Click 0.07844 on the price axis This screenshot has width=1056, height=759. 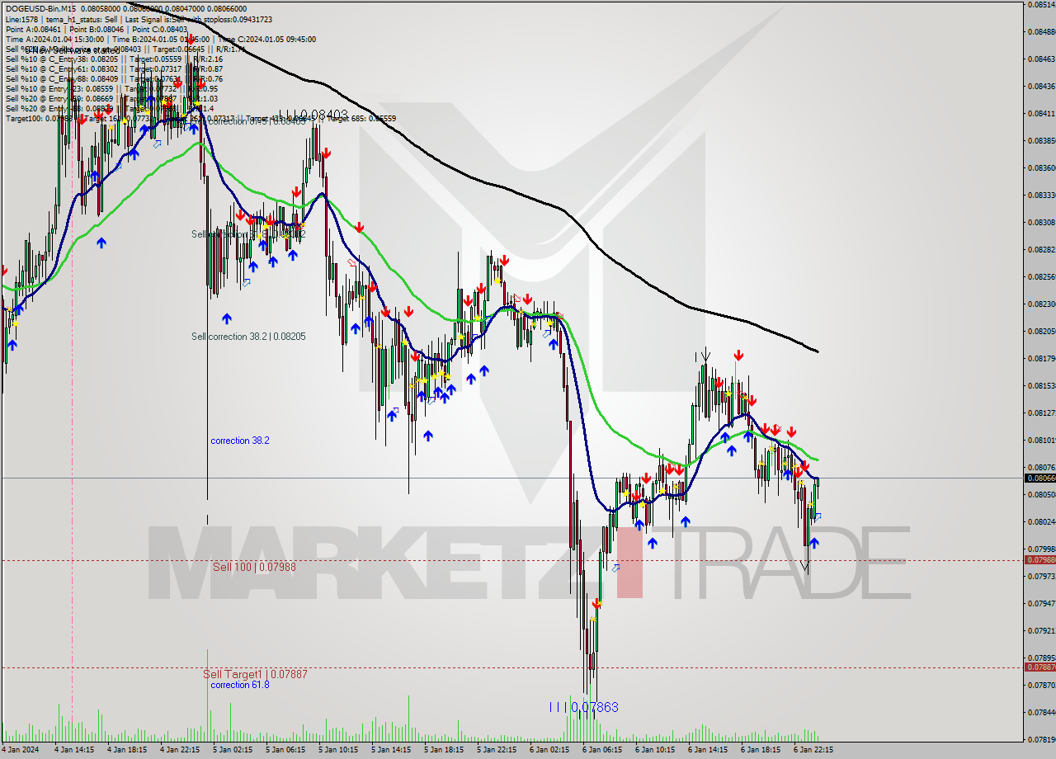(1041, 712)
